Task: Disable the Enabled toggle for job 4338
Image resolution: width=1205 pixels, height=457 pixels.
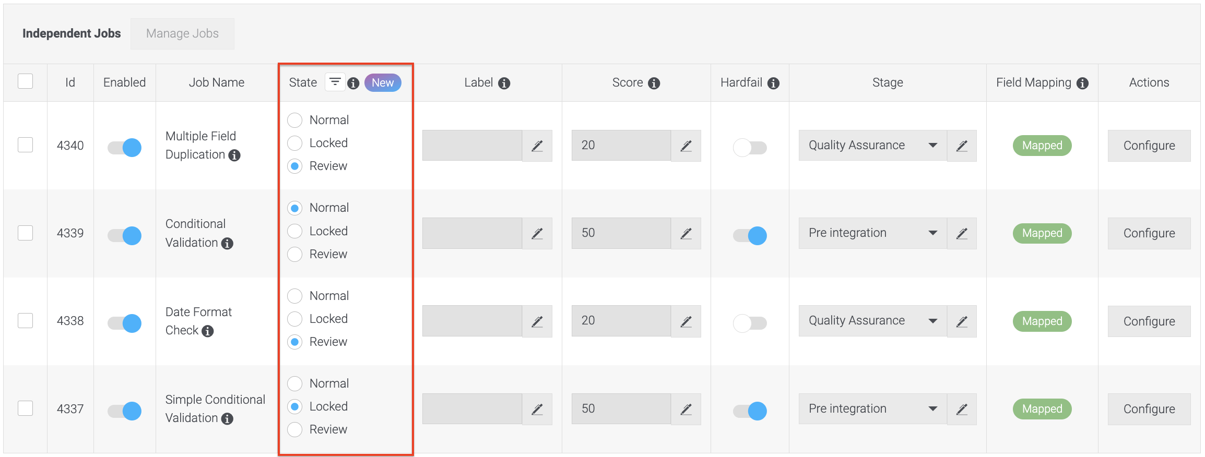Action: [124, 323]
